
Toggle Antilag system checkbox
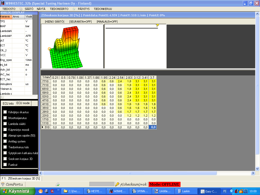[5, 141]
